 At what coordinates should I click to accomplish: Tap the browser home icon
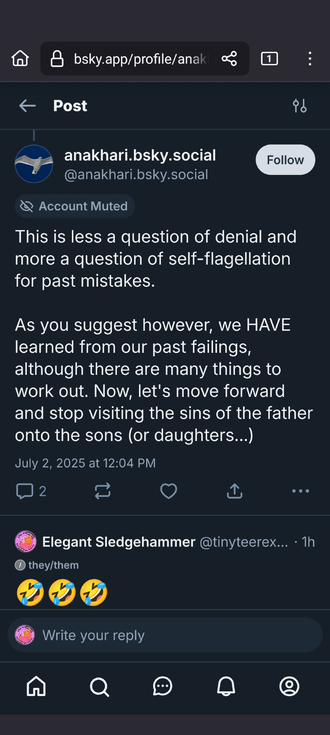(x=20, y=58)
